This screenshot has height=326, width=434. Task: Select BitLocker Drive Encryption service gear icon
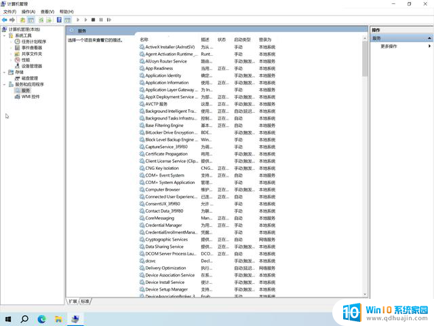pyautogui.click(x=142, y=132)
